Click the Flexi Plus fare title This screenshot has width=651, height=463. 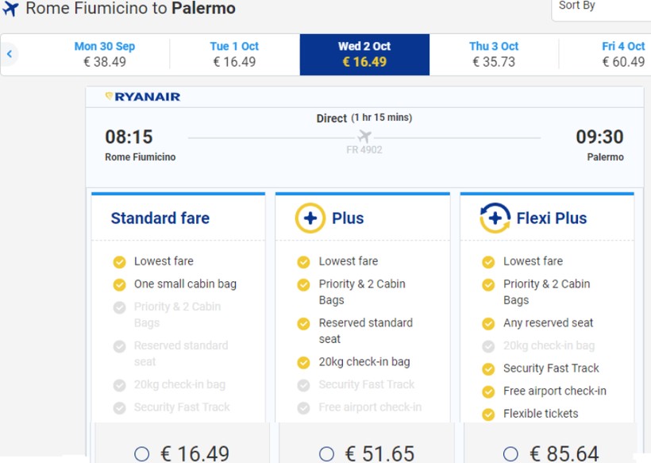pos(552,218)
